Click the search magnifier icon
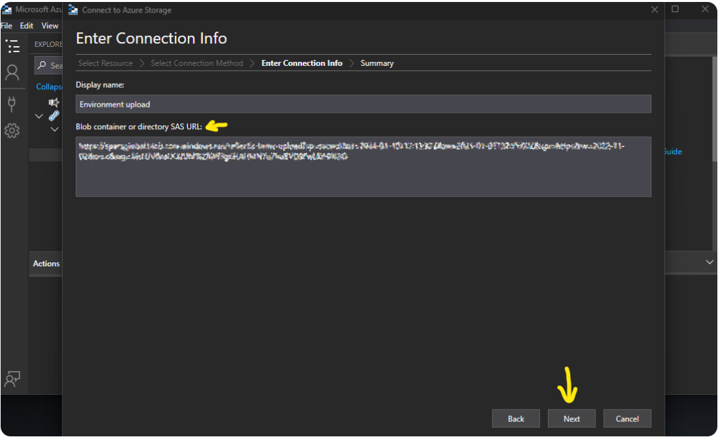 tap(43, 65)
